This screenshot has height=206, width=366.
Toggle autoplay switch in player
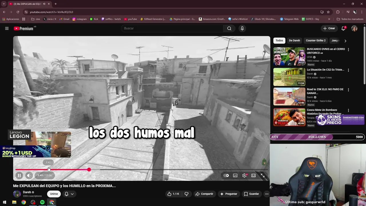pos(226,175)
